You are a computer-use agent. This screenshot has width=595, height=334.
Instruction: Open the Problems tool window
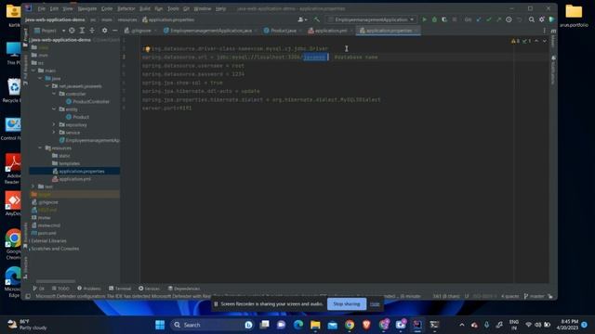pos(89,289)
